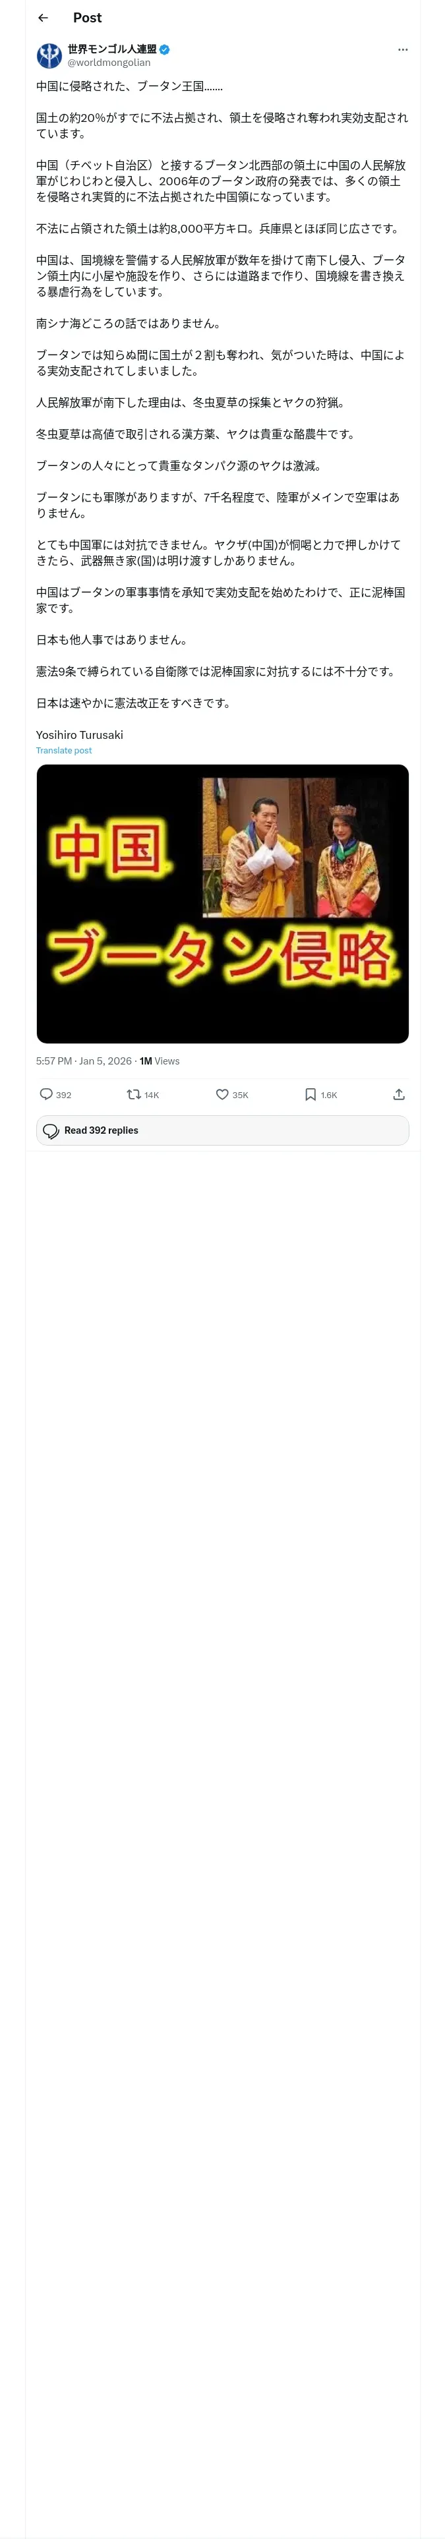Open the share icon at the row's end
The image size is (445, 2539).
click(x=399, y=1094)
